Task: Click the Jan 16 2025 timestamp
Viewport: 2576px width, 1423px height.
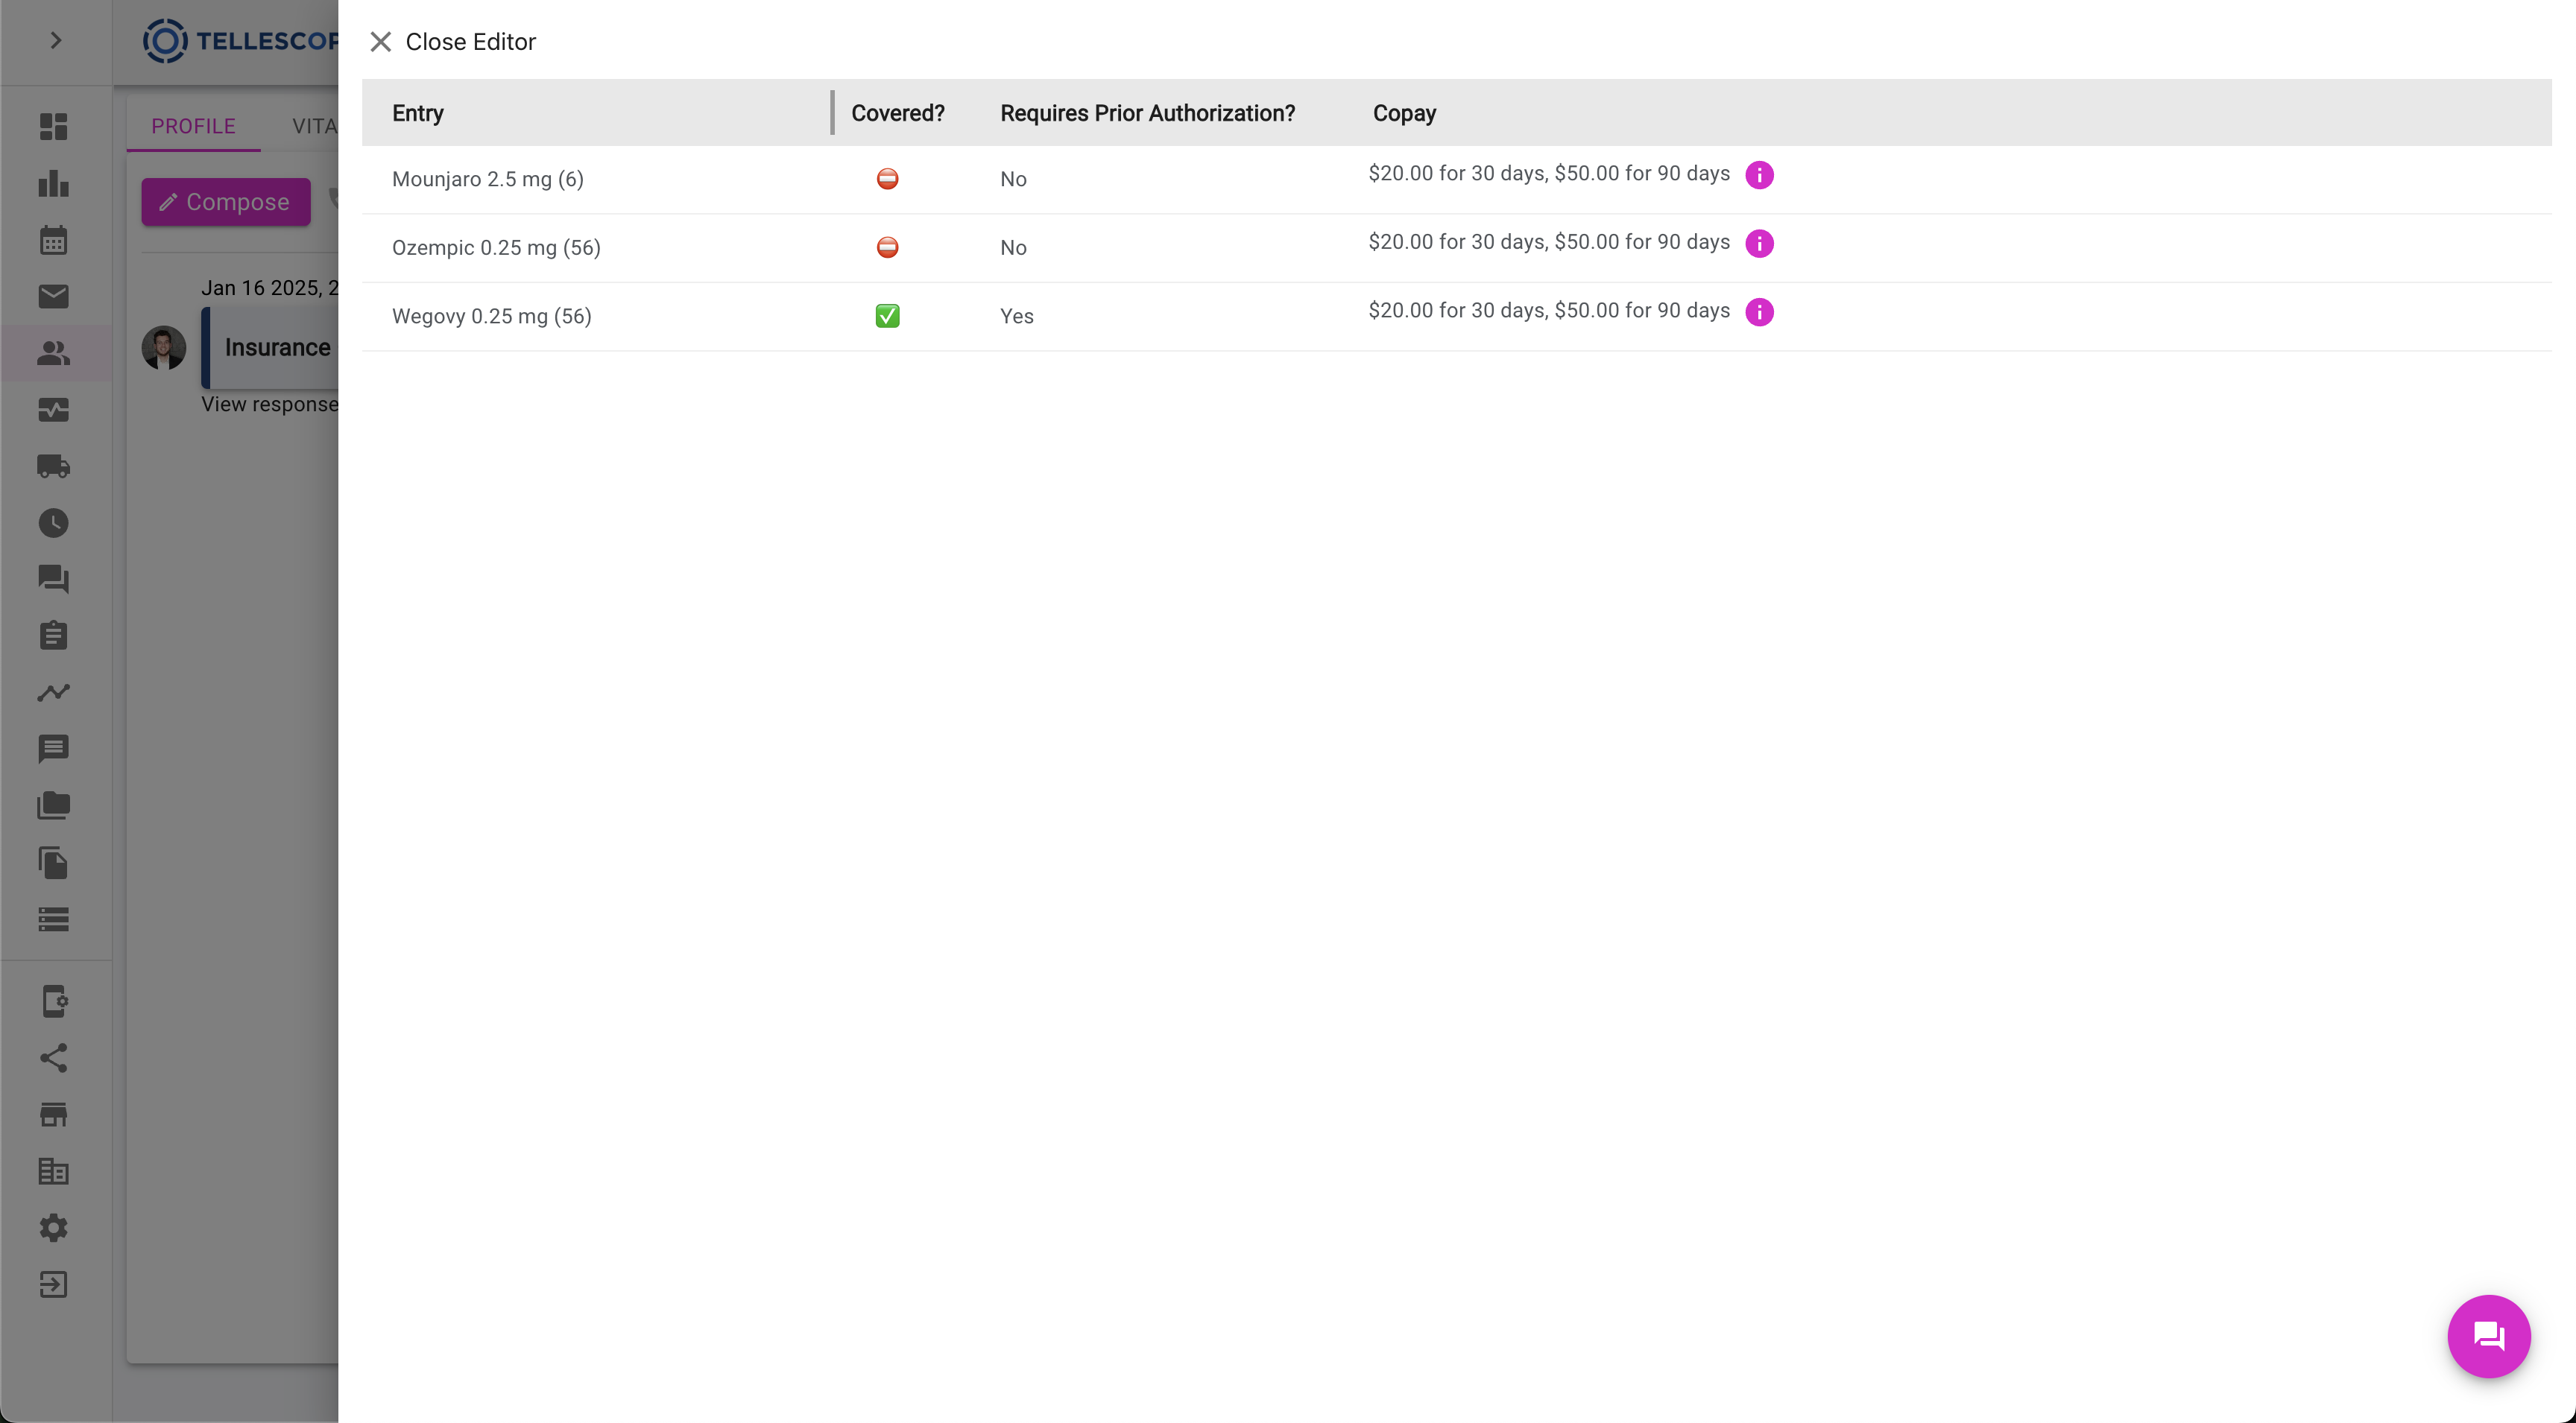Action: tap(270, 288)
